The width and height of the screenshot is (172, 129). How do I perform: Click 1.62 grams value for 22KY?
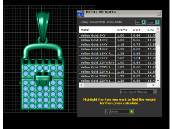click(x=121, y=58)
